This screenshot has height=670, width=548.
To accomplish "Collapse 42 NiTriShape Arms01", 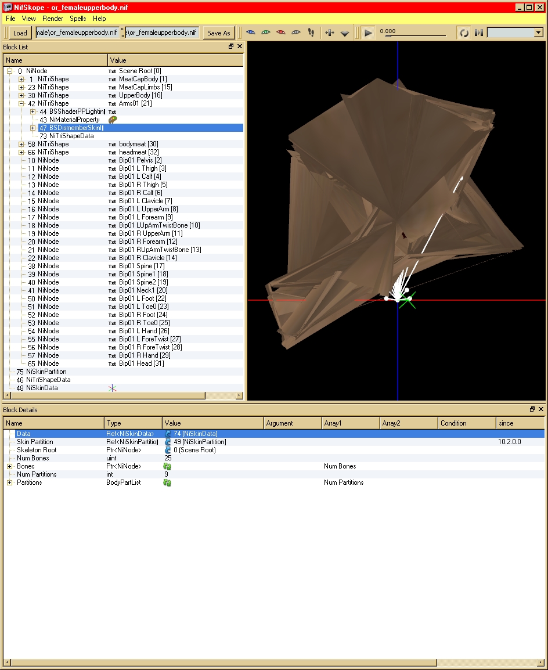I will click(21, 103).
